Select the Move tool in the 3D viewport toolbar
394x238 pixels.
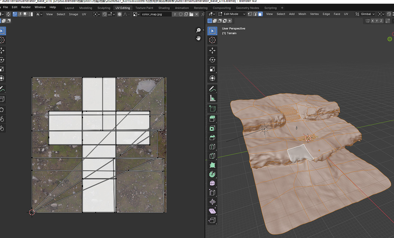[212, 51]
